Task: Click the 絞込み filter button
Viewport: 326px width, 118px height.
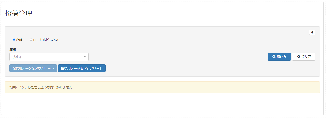Action: (x=279, y=57)
